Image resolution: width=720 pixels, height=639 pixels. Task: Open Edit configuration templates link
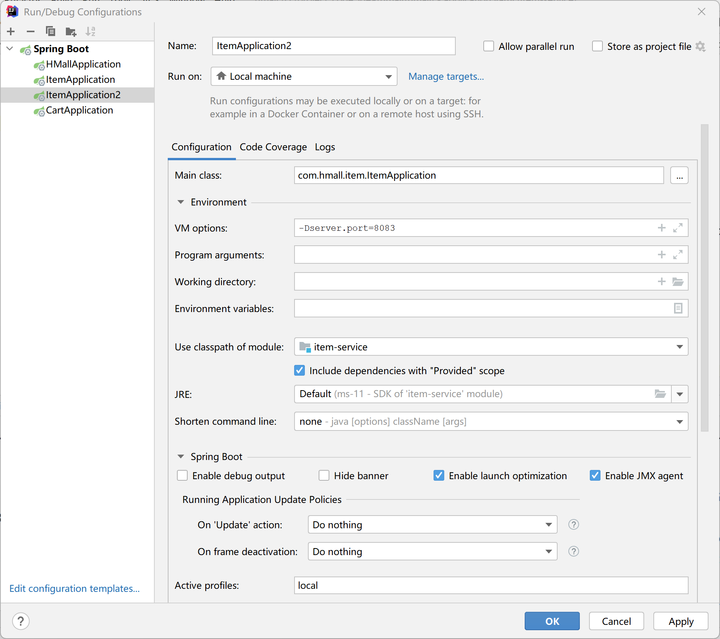point(75,588)
